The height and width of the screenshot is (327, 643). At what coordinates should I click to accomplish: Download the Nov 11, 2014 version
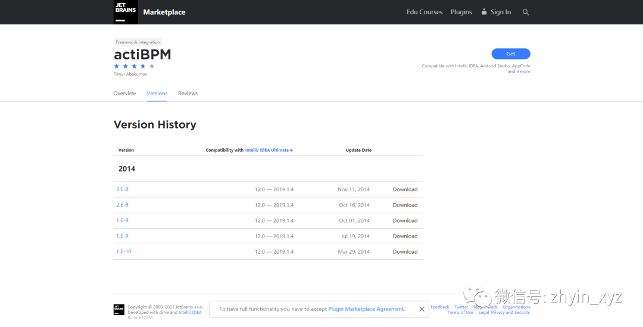click(405, 189)
